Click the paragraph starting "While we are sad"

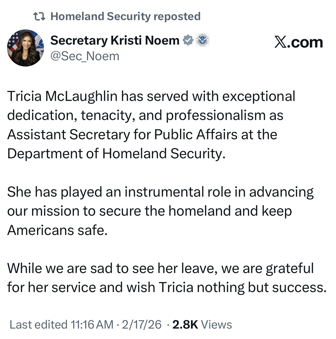pos(160,268)
